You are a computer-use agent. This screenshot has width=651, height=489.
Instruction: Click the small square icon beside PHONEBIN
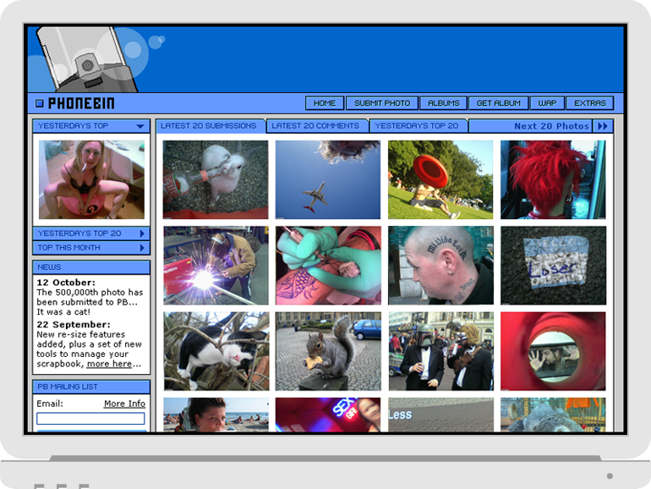pyautogui.click(x=40, y=103)
